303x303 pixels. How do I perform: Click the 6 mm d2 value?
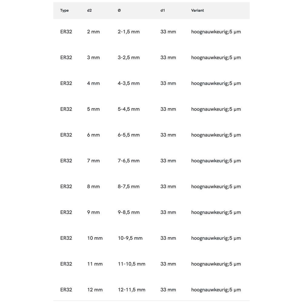coord(93,135)
